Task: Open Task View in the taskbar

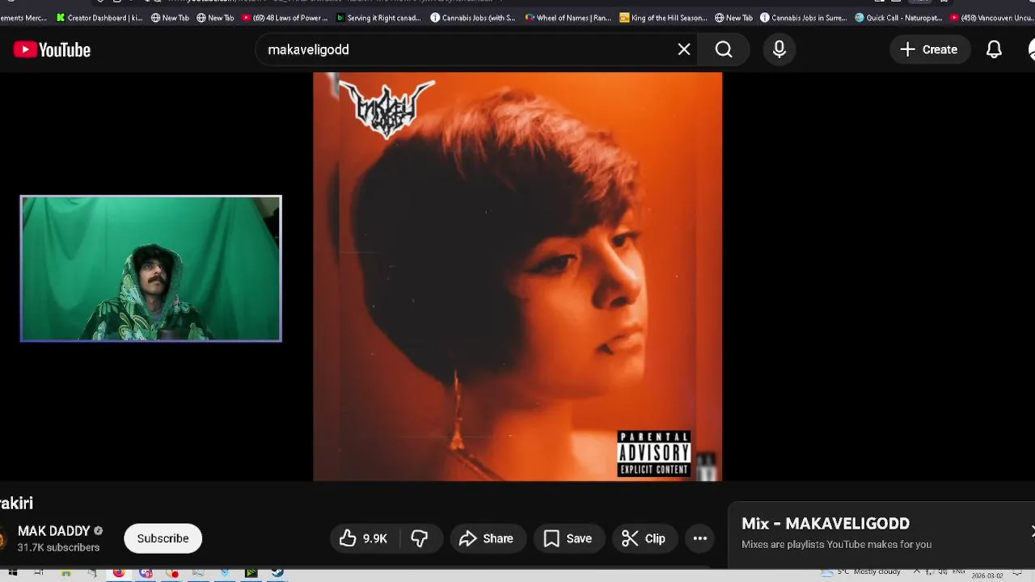Action: pos(39,572)
